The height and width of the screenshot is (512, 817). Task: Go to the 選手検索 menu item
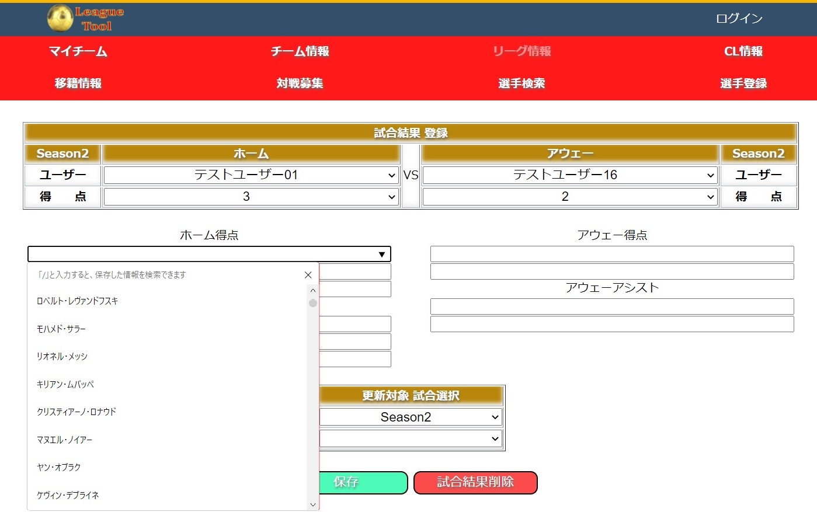click(522, 83)
